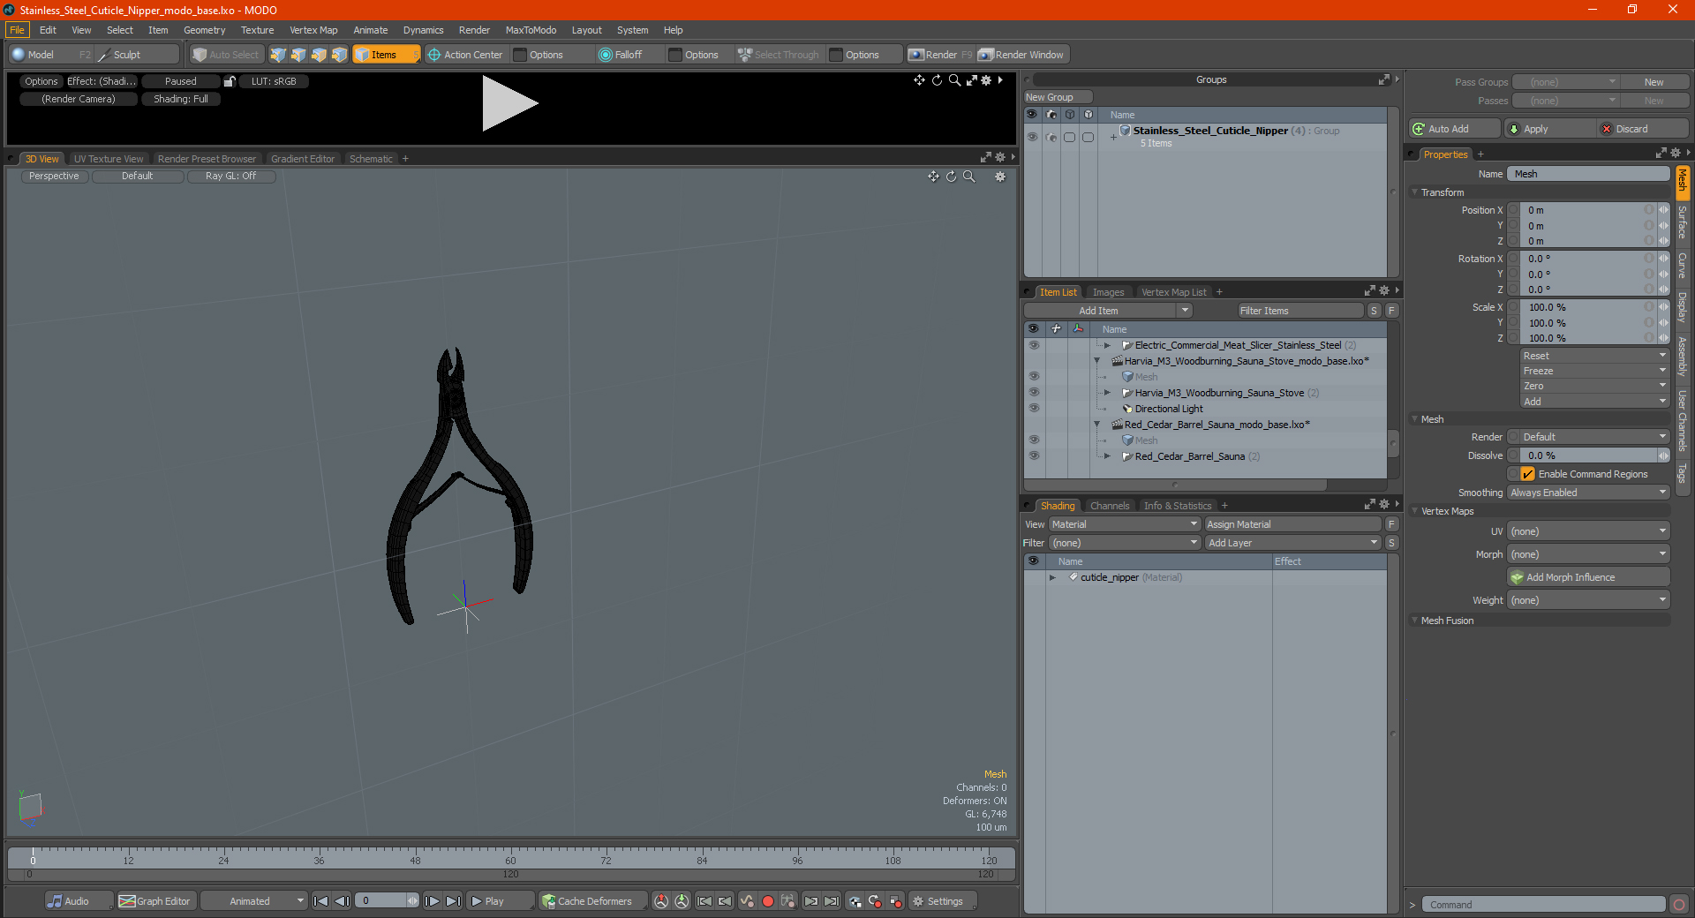Open the MaxToModo menu
The width and height of the screenshot is (1695, 918).
pyautogui.click(x=531, y=30)
